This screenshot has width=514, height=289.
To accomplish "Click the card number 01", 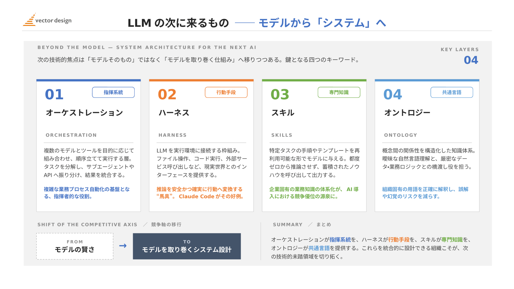I will click(54, 94).
